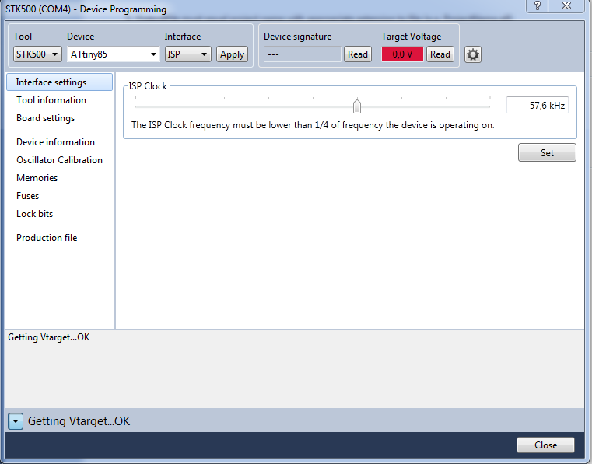Open the Production file page
The height and width of the screenshot is (464, 592).
(x=47, y=238)
